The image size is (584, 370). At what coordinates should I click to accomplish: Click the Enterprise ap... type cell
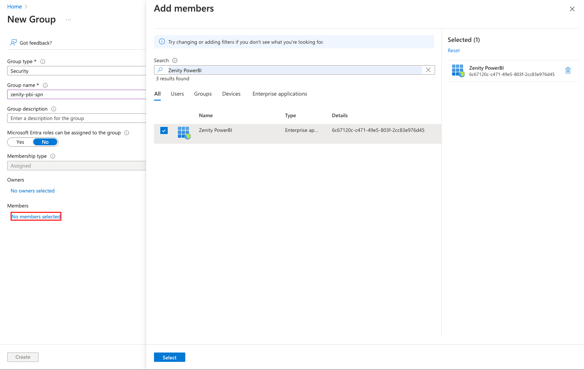point(301,130)
